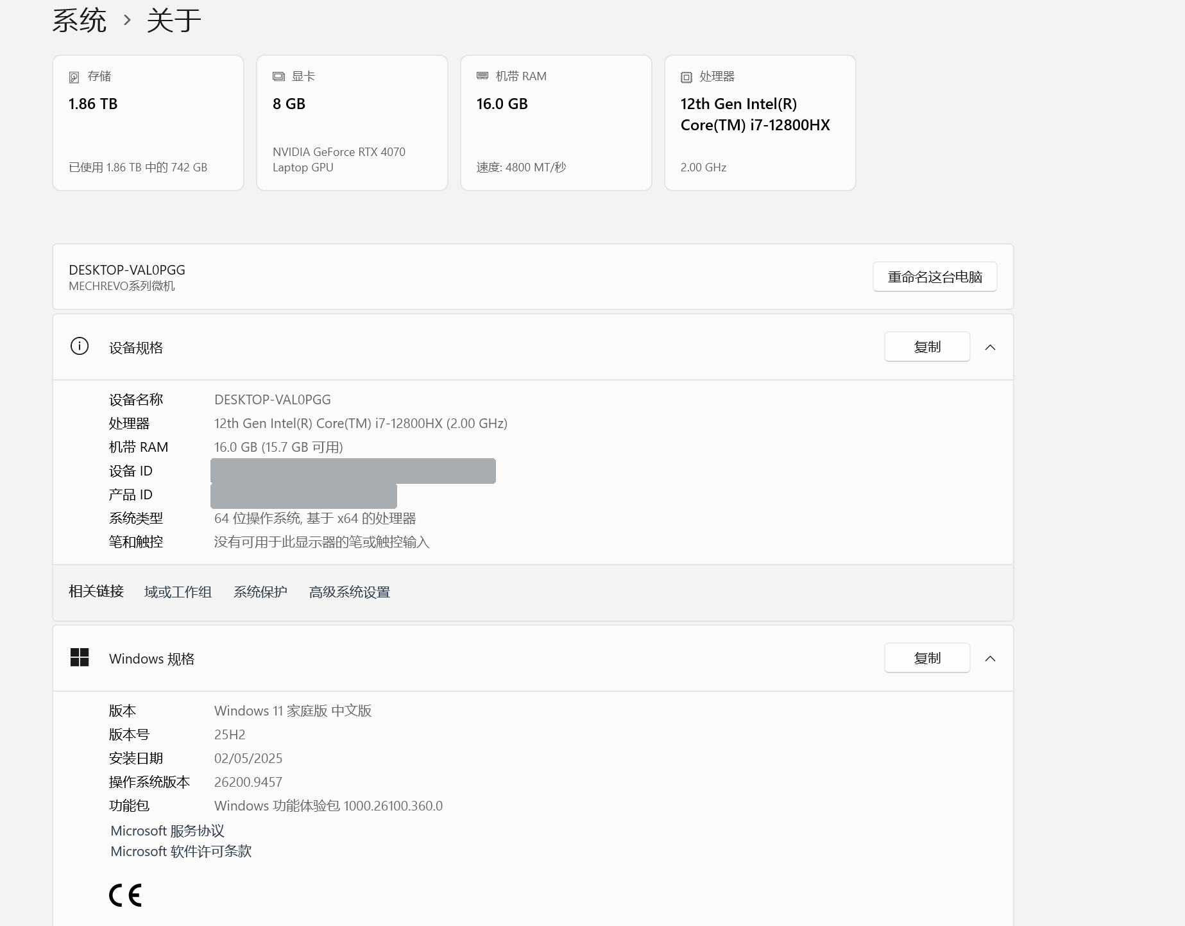Image resolution: width=1185 pixels, height=926 pixels.
Task: Click the Windows 功能体验包 1000.26100.360.0 value
Action: [x=328, y=806]
